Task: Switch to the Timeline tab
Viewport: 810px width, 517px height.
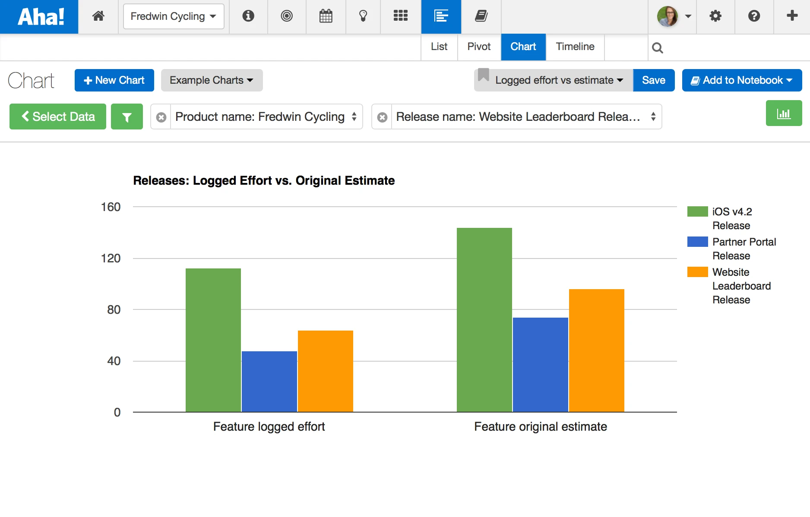Action: coord(575,47)
